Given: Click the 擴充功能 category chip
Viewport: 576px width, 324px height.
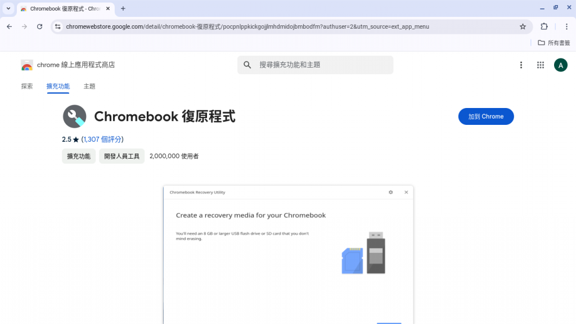Looking at the screenshot, I should 79,156.
